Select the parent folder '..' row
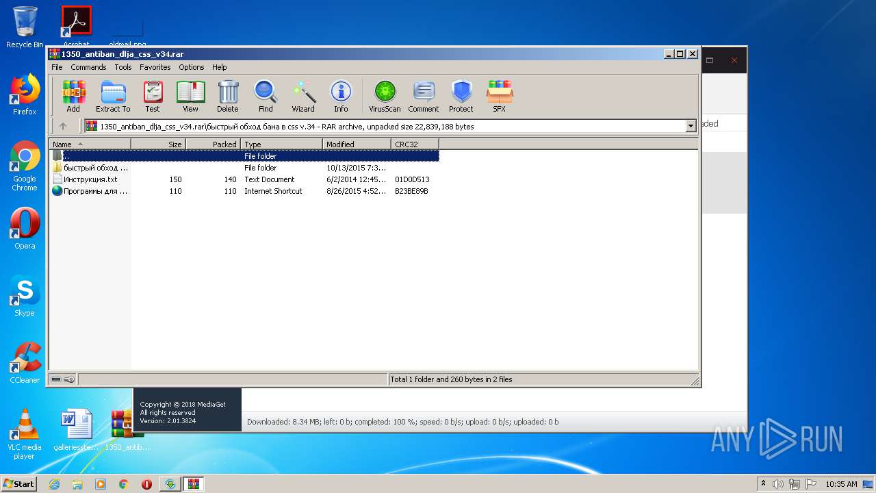 [244, 156]
